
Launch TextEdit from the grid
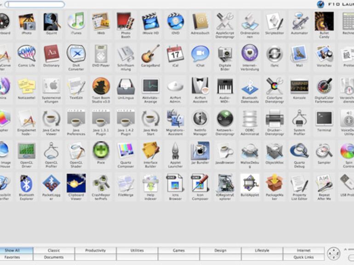[76, 86]
